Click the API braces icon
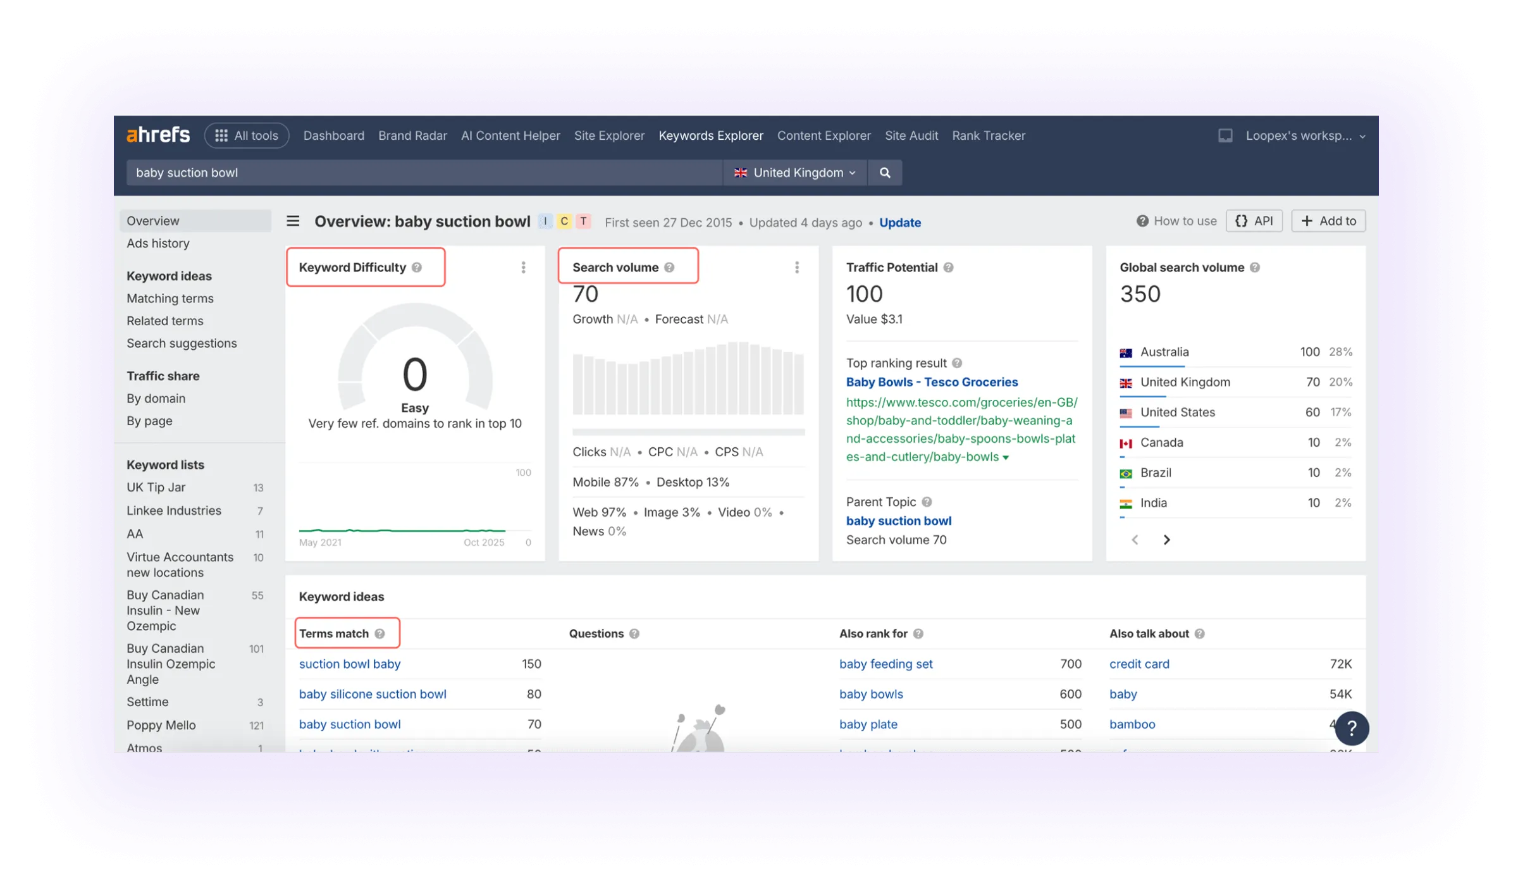 [1242, 221]
